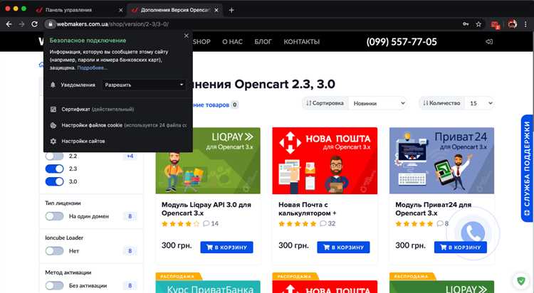
Task: Close the Панель управления tab
Action: tap(120, 10)
